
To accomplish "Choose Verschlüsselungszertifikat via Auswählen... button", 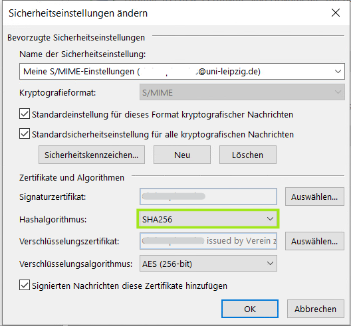I will tap(314, 241).
